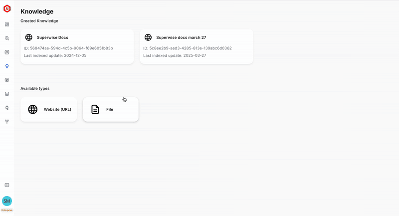Click globe icon on march 27 card

coord(148,37)
